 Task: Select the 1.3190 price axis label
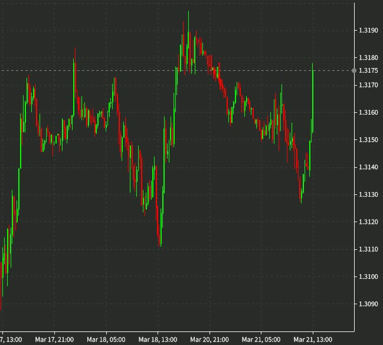[x=368, y=30]
